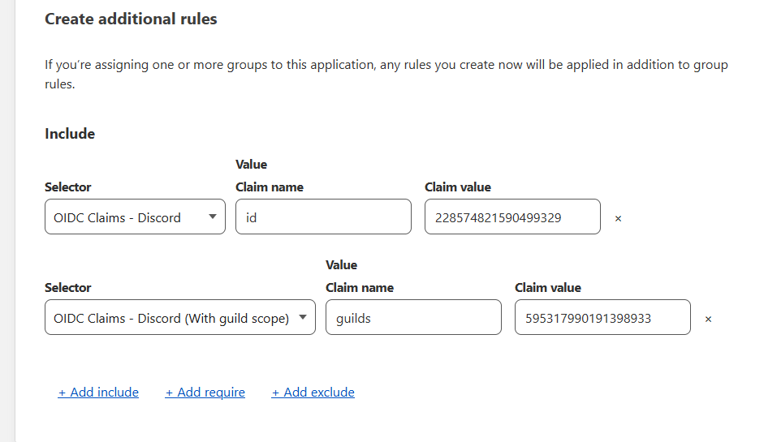This screenshot has width=764, height=442.
Task: Click the Claim value label above 228574821590499329
Action: point(458,187)
